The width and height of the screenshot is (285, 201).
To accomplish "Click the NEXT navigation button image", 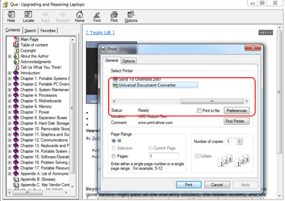I will (266, 32).
